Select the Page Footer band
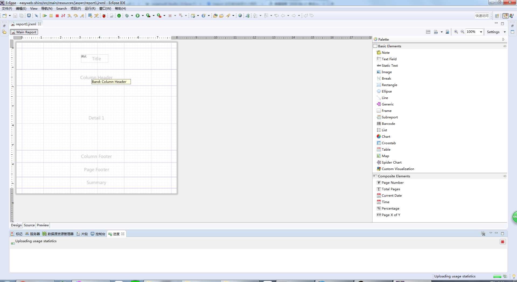Screen dimensions: 517x282 tap(96, 170)
